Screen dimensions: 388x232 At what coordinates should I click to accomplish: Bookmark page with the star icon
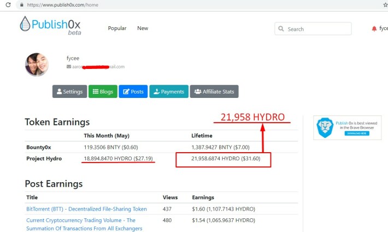(385, 5)
